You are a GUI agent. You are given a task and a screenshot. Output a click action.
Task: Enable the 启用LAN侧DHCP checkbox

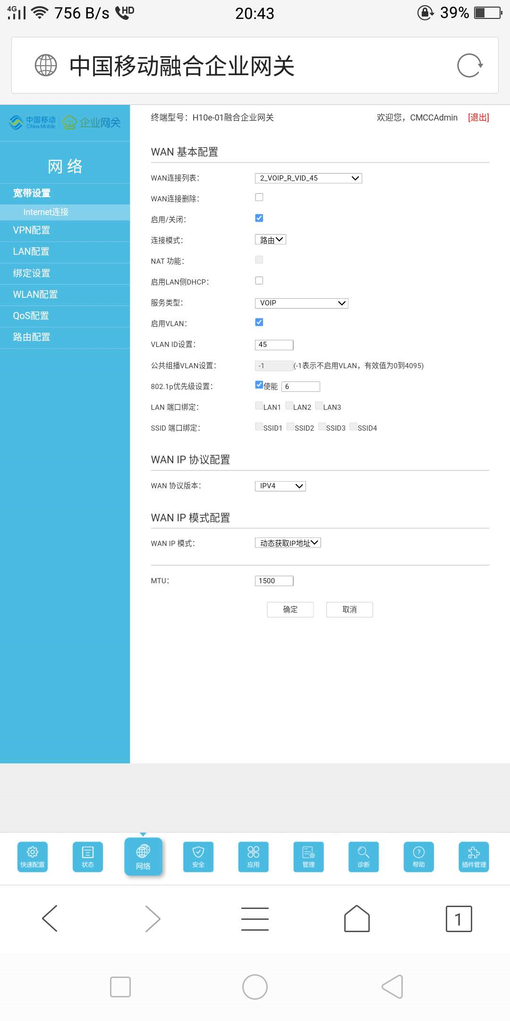(259, 281)
